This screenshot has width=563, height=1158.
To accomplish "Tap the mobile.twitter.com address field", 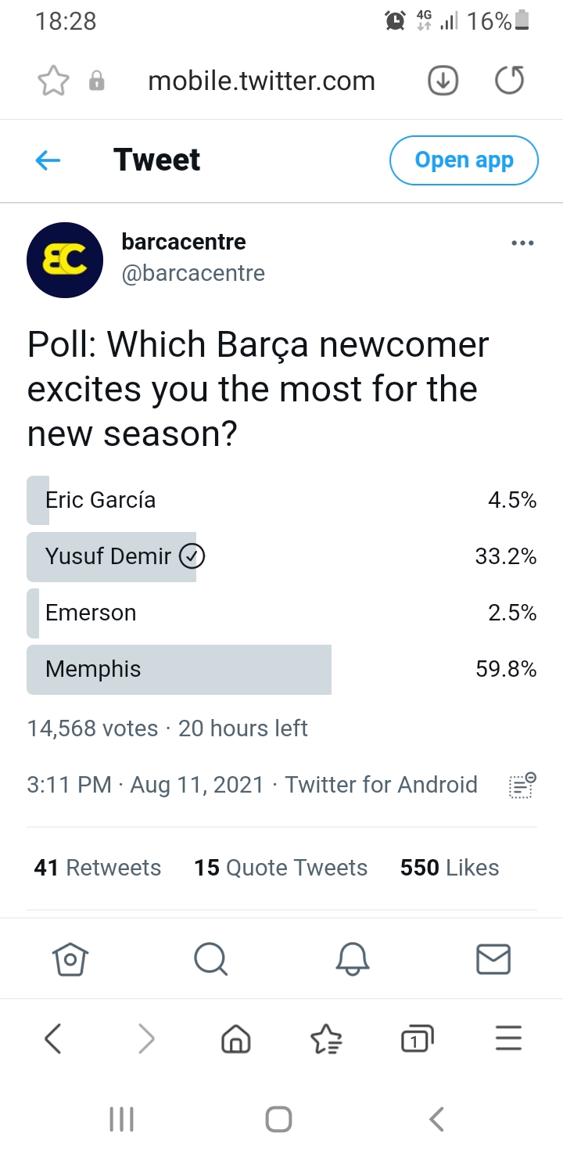I will point(261,81).
